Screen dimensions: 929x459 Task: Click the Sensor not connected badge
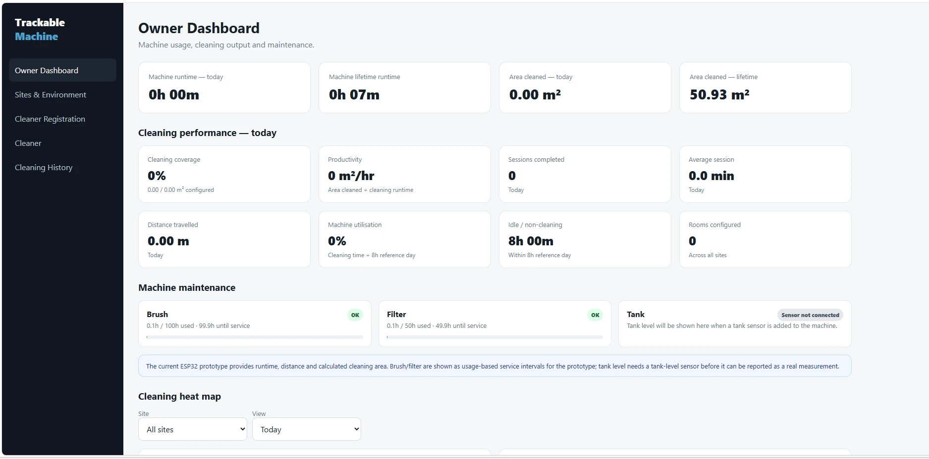click(810, 315)
